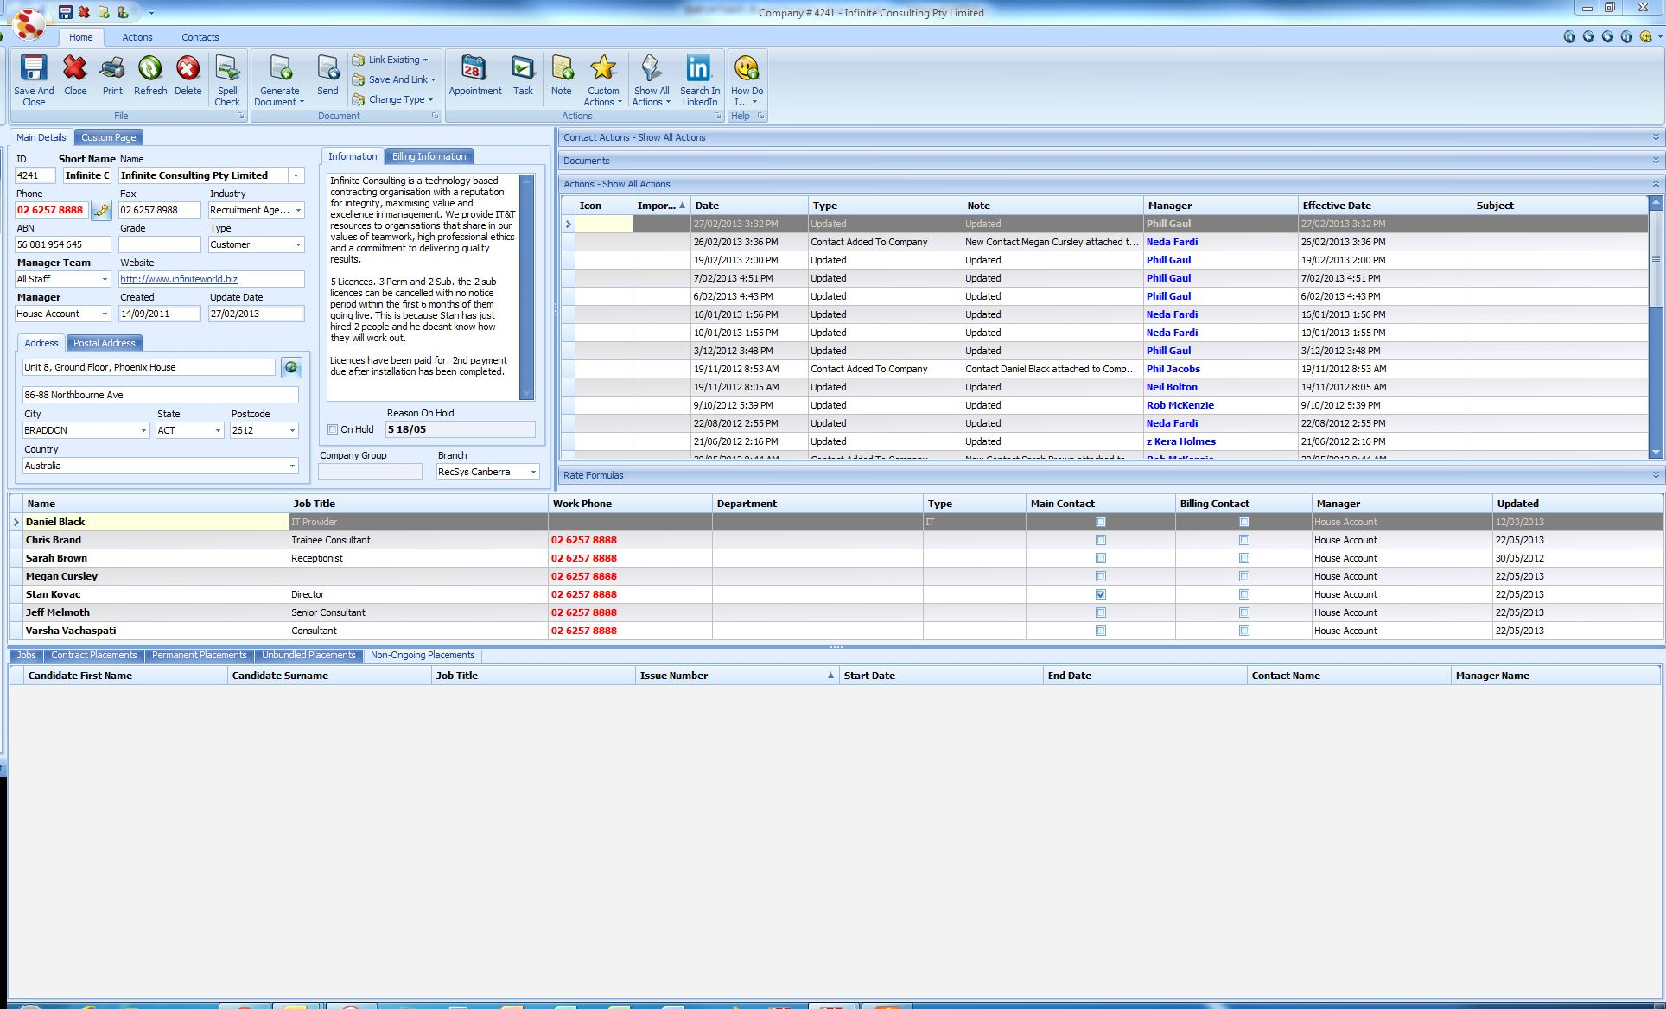
Task: Add a Note action
Action: click(x=562, y=76)
